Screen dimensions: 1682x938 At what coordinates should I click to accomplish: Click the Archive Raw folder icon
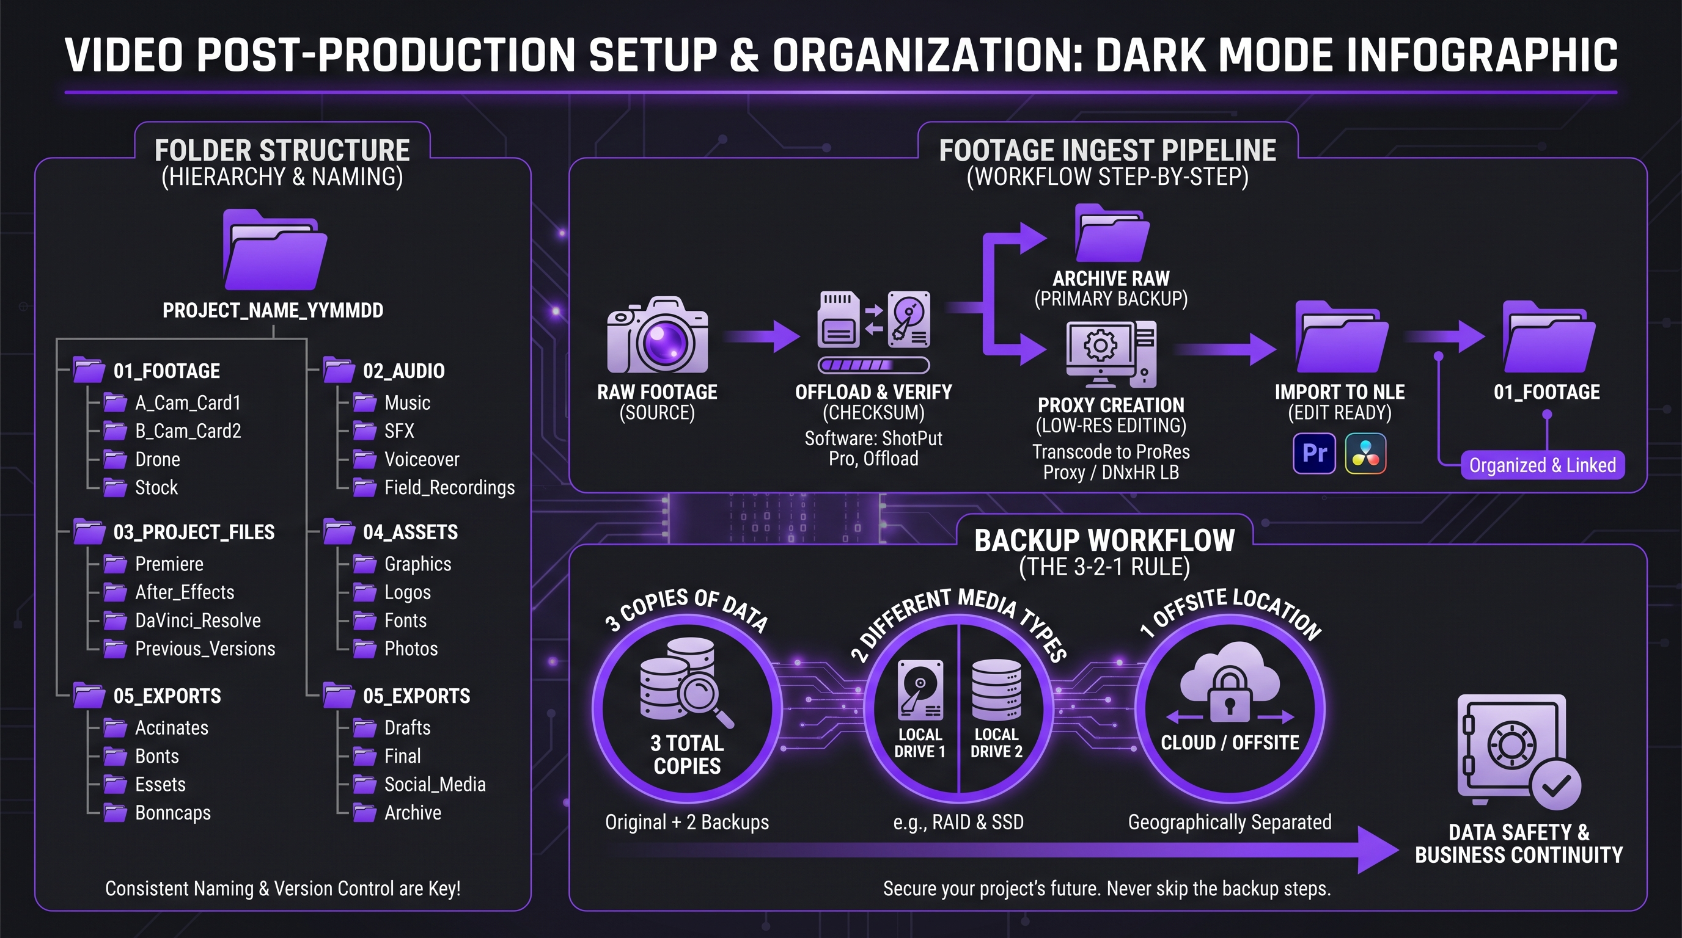click(1112, 233)
